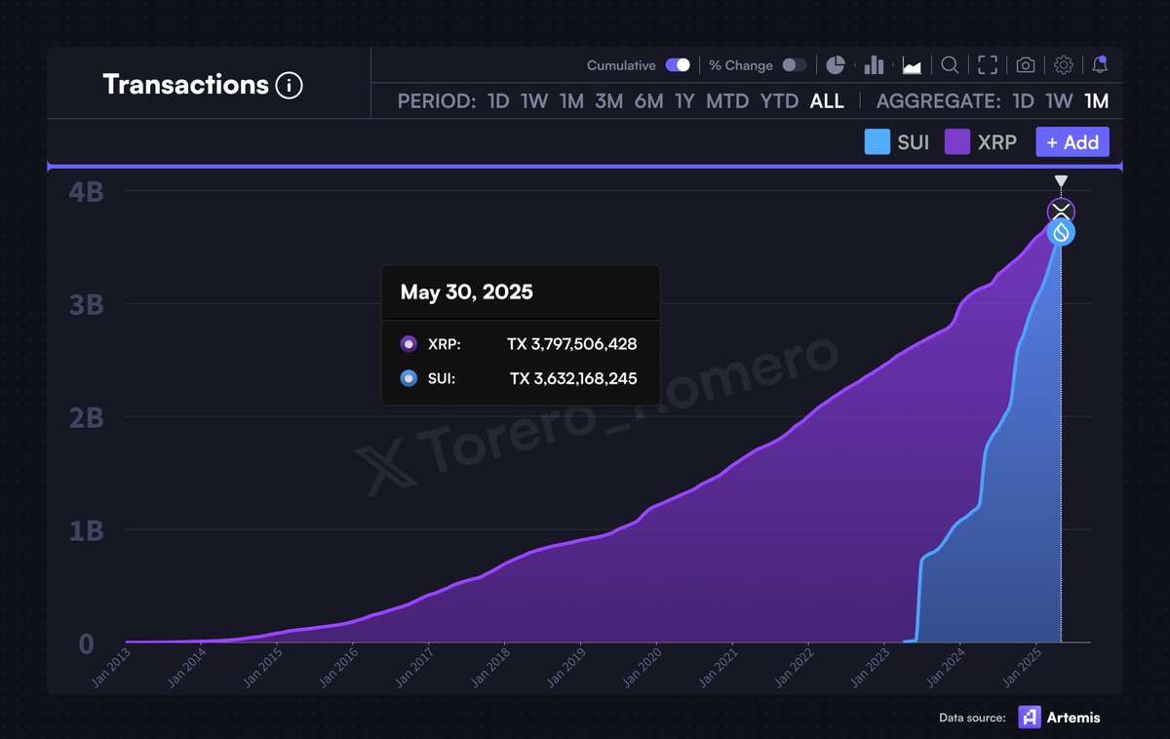Switch to area chart view icon
Image resolution: width=1170 pixels, height=739 pixels.
pyautogui.click(x=911, y=64)
